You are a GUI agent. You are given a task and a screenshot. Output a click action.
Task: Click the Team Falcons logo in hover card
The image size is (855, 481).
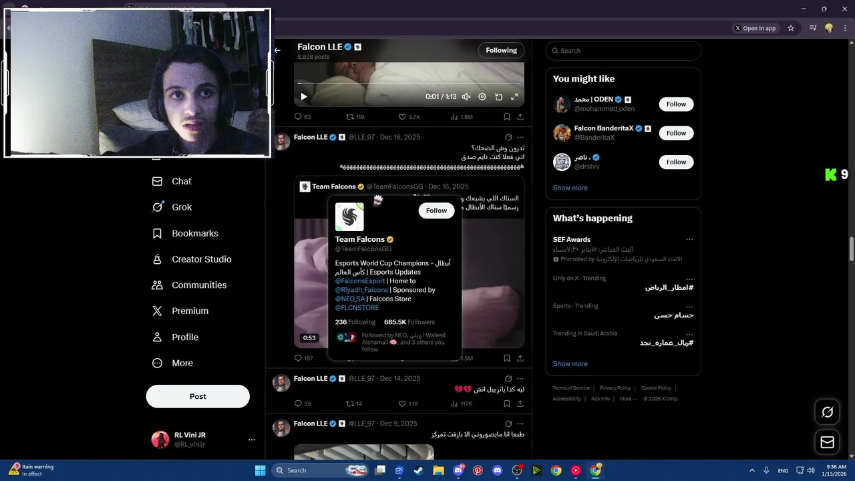tap(349, 216)
